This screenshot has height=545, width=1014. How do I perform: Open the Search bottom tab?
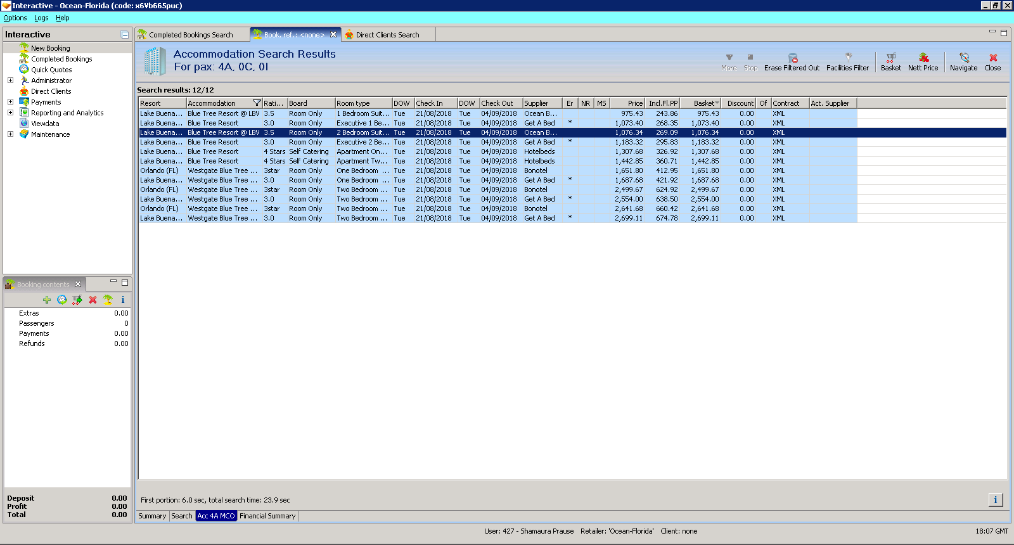[182, 516]
